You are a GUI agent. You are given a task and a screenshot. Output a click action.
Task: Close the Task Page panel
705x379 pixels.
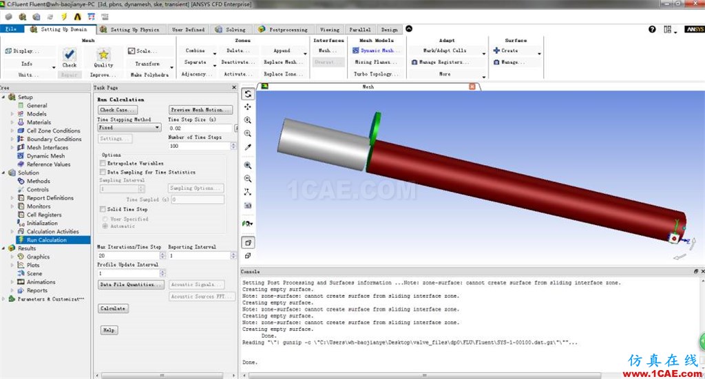coord(234,87)
